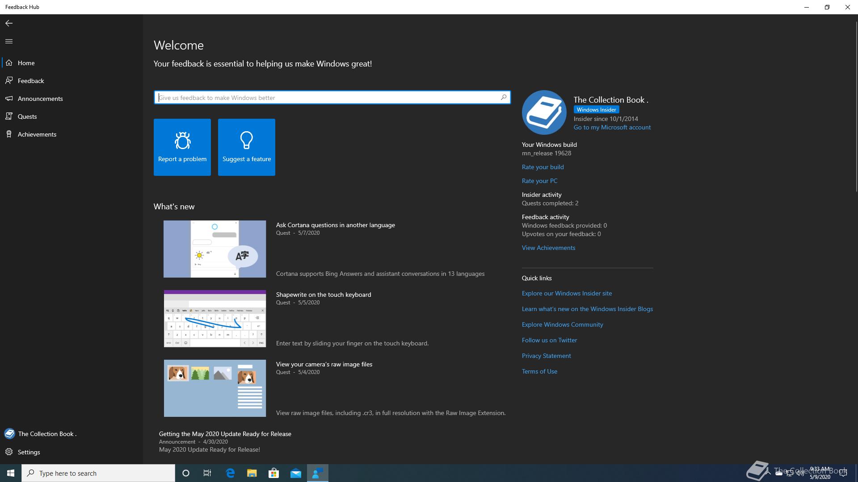The image size is (858, 482).
Task: Open Windows Insider Blogs link
Action: 587,309
